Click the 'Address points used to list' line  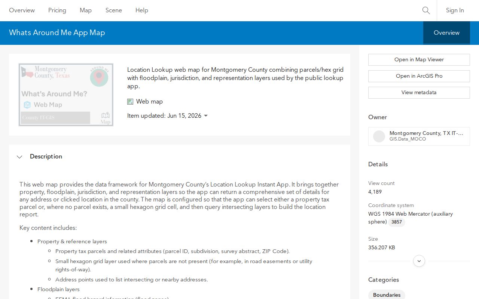pos(131,280)
